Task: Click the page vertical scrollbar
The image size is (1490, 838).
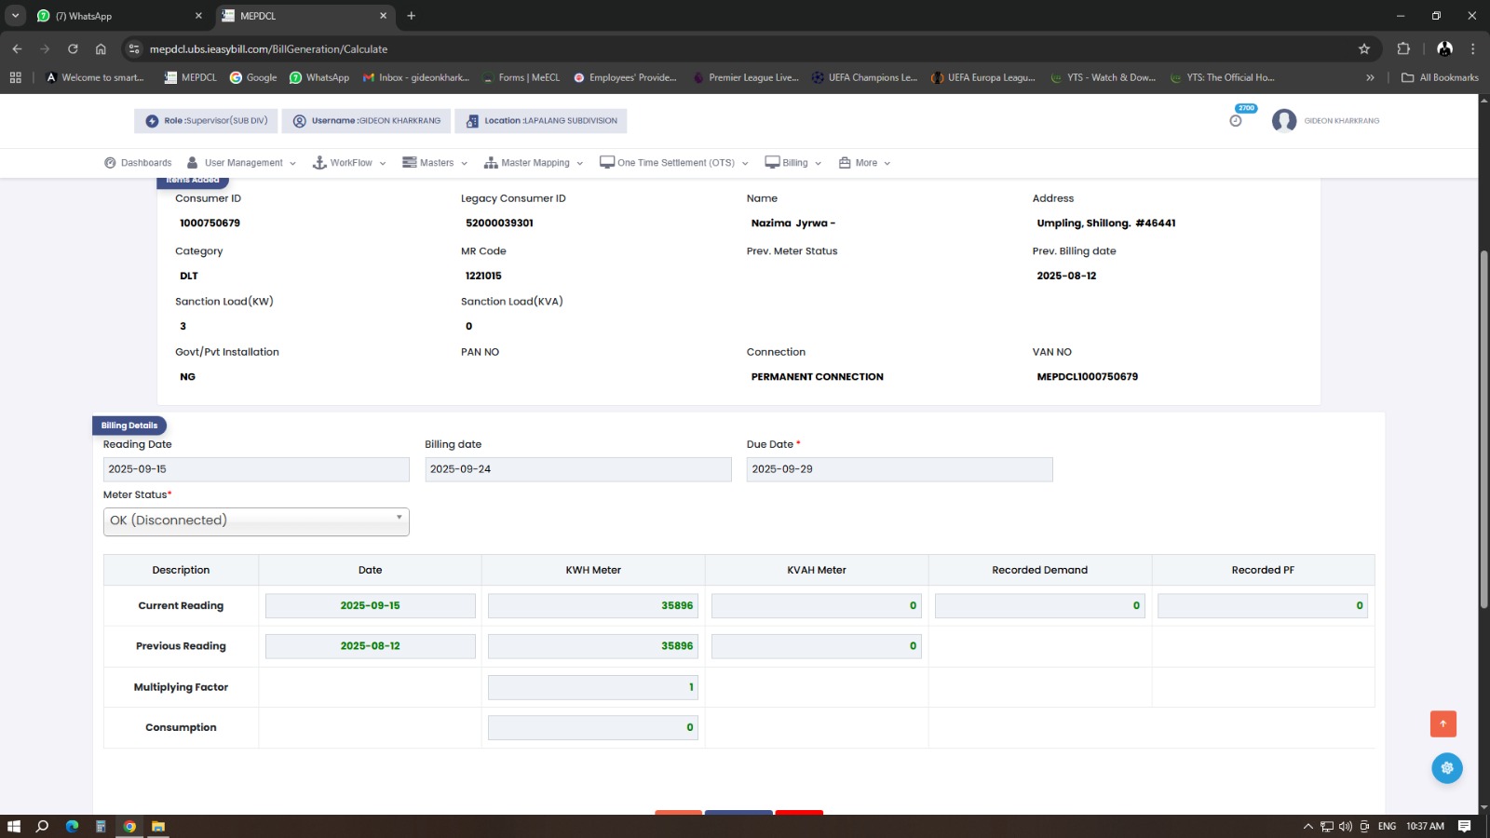Action: 1483,428
